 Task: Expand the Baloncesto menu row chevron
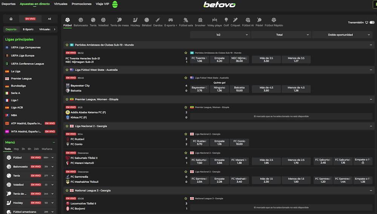(52, 167)
